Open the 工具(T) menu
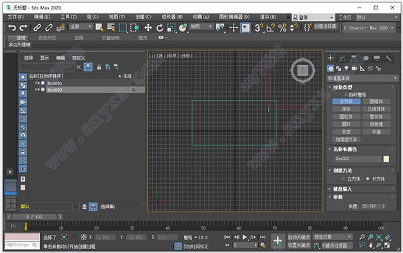 [x=69, y=17]
